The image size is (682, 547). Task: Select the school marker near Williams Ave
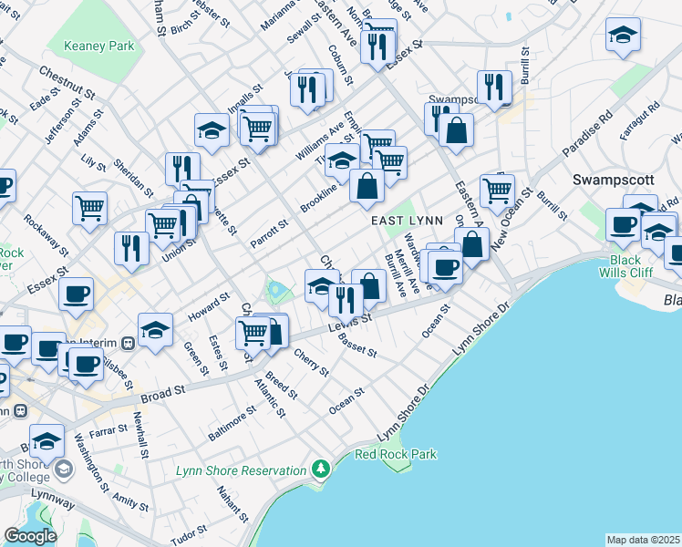[342, 160]
